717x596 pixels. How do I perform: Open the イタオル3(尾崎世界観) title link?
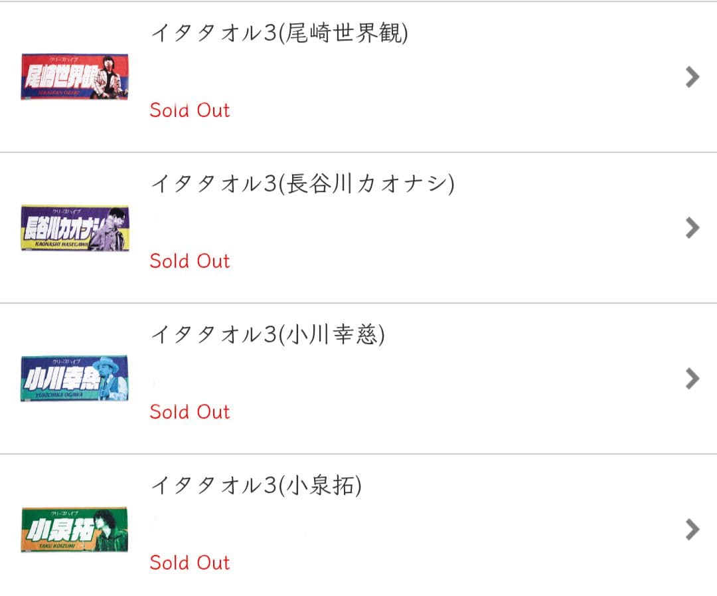[x=279, y=33]
